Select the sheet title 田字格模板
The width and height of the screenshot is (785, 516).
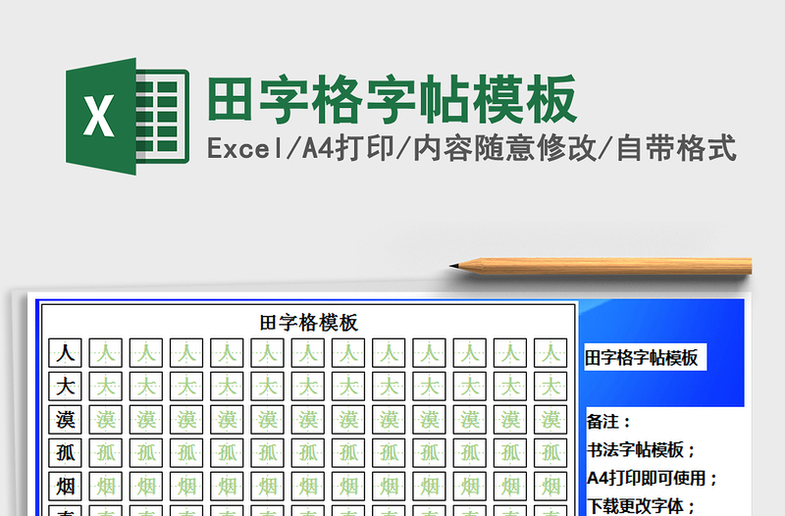click(x=308, y=323)
